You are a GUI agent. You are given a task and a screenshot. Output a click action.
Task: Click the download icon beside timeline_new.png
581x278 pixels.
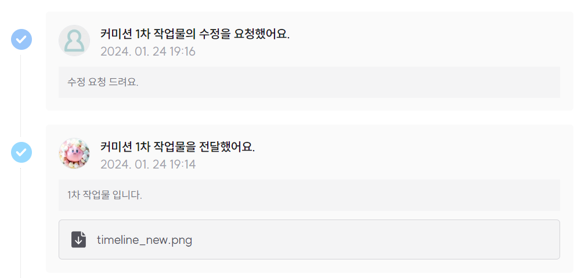(79, 239)
